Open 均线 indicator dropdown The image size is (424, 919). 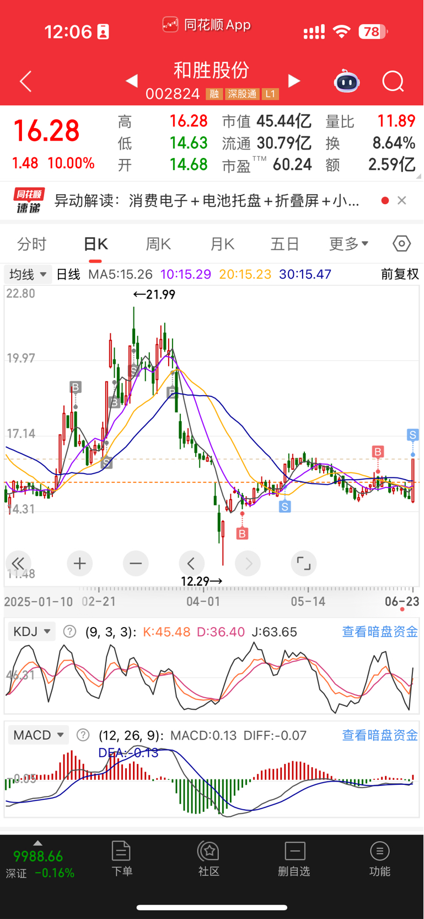[x=28, y=274]
